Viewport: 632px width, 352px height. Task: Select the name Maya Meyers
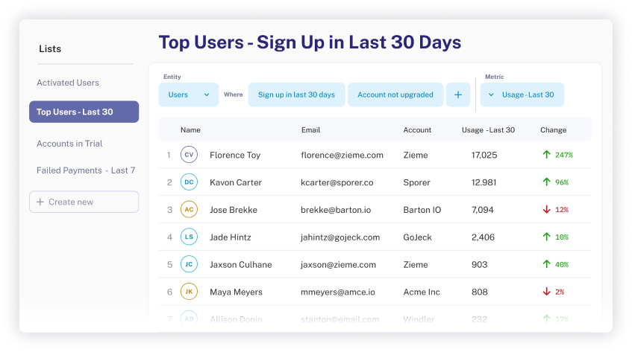236,292
